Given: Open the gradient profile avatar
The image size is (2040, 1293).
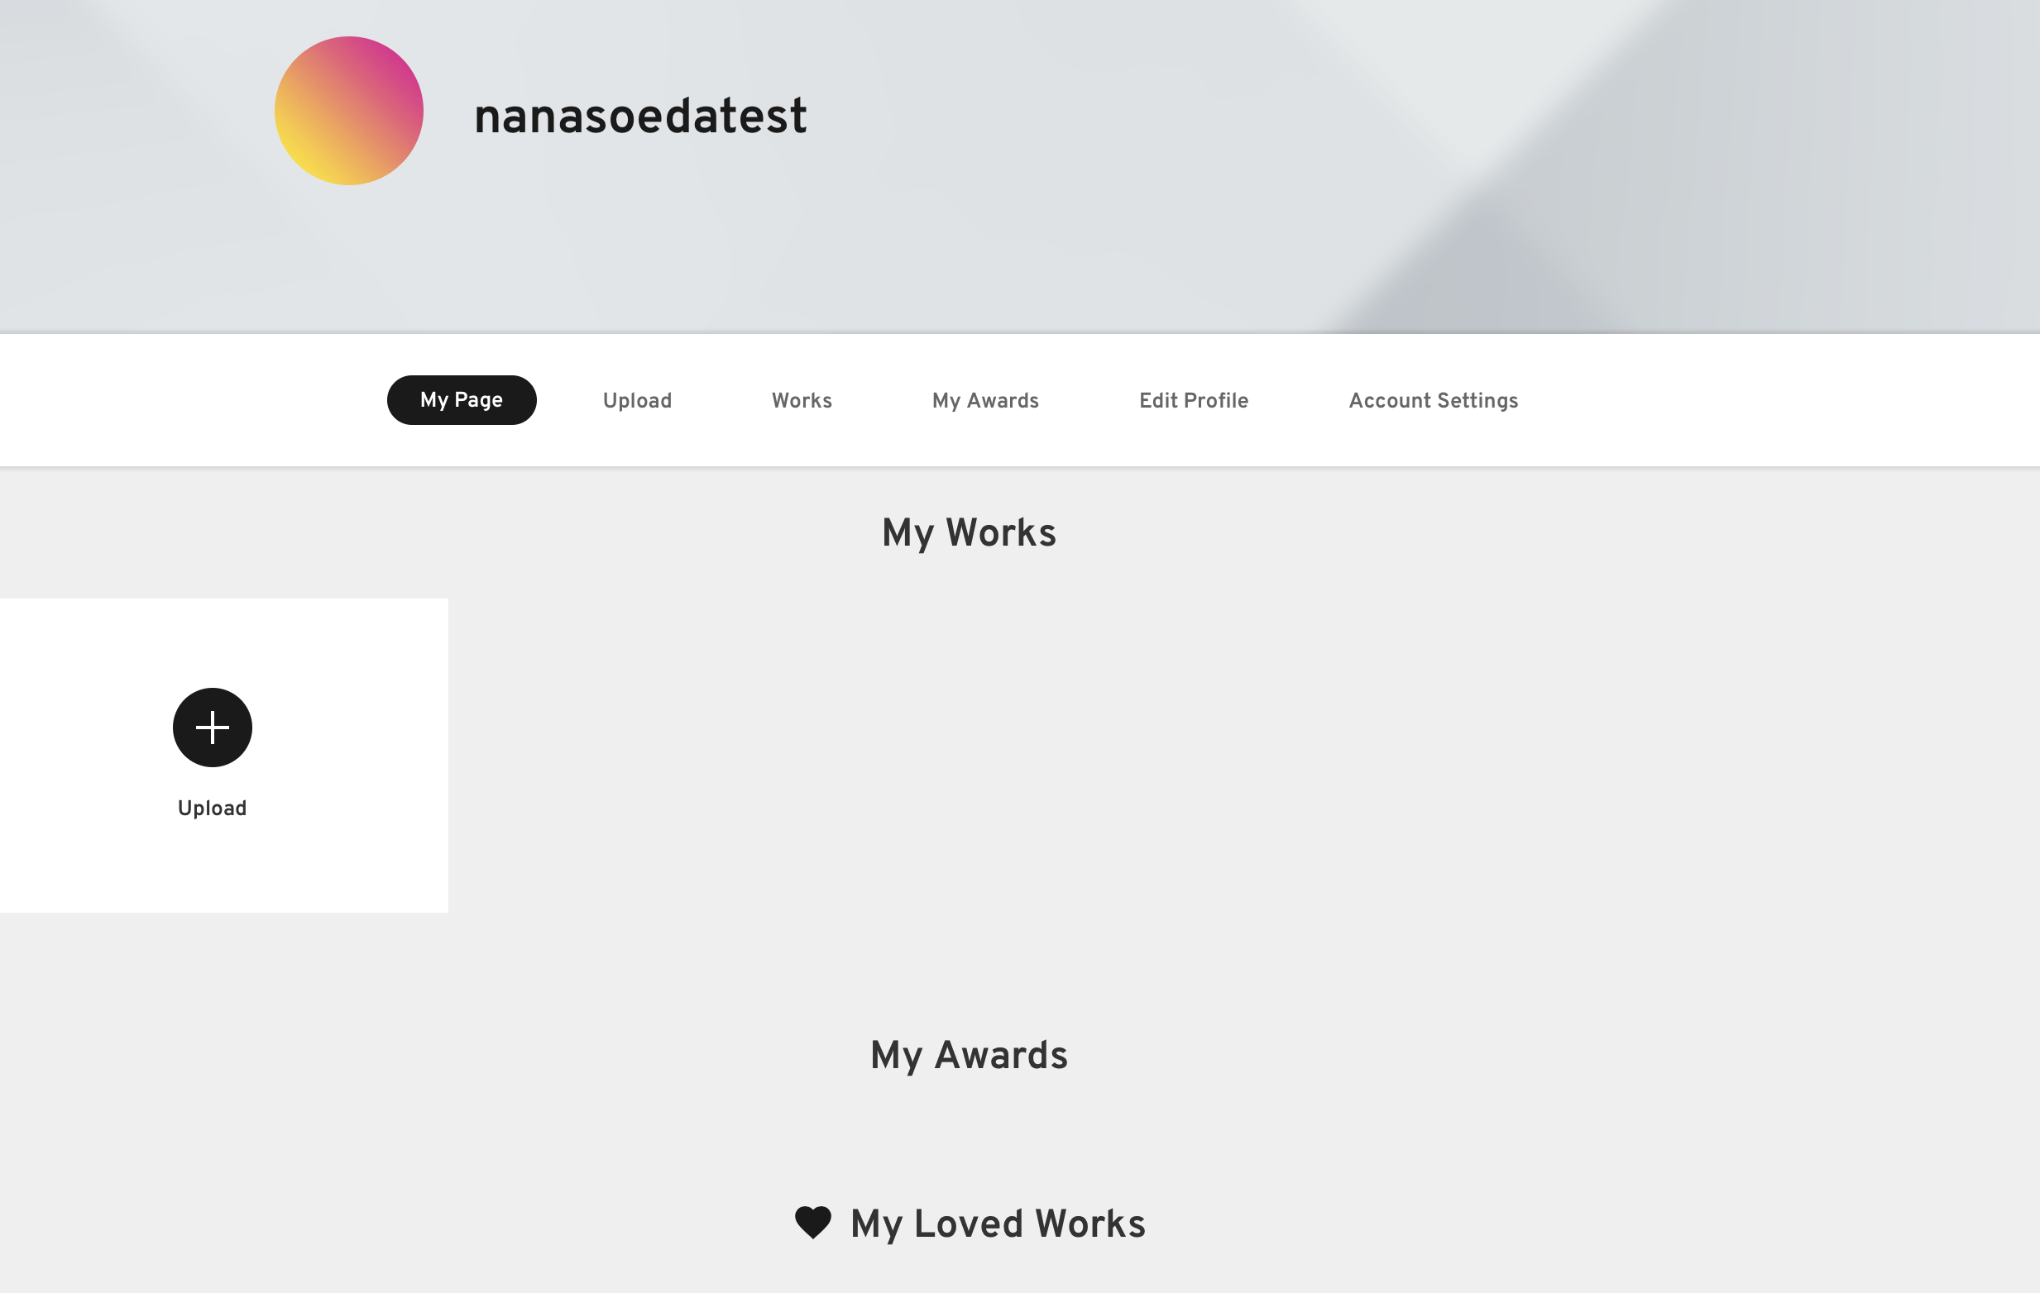Looking at the screenshot, I should (x=349, y=111).
